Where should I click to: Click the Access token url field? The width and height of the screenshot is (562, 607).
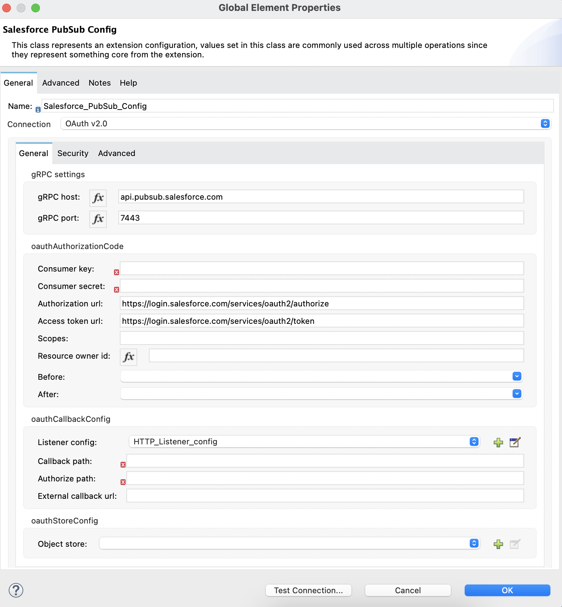coord(322,321)
